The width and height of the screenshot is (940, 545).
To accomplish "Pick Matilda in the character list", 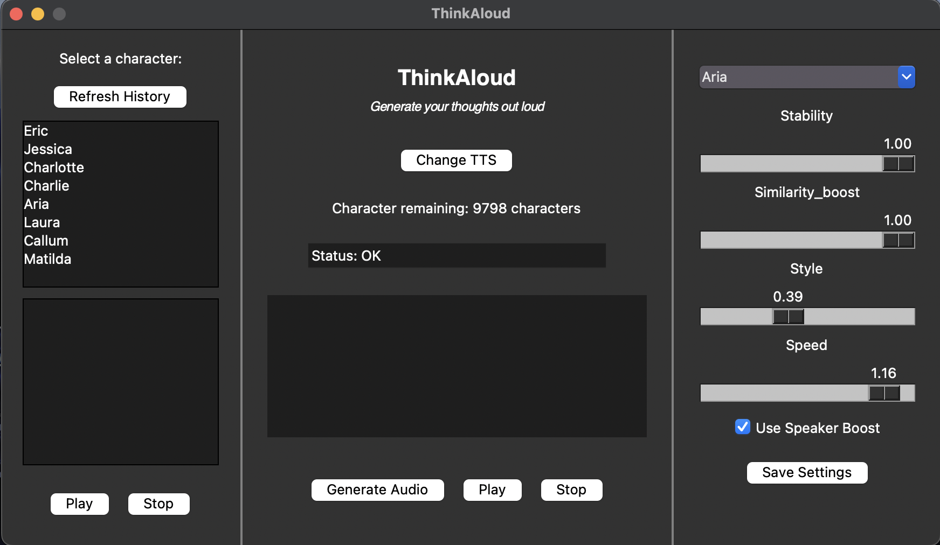I will [120, 259].
